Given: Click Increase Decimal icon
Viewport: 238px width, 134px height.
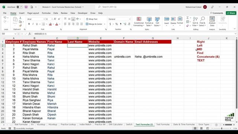Looking at the screenshot, I should pos(125,24).
